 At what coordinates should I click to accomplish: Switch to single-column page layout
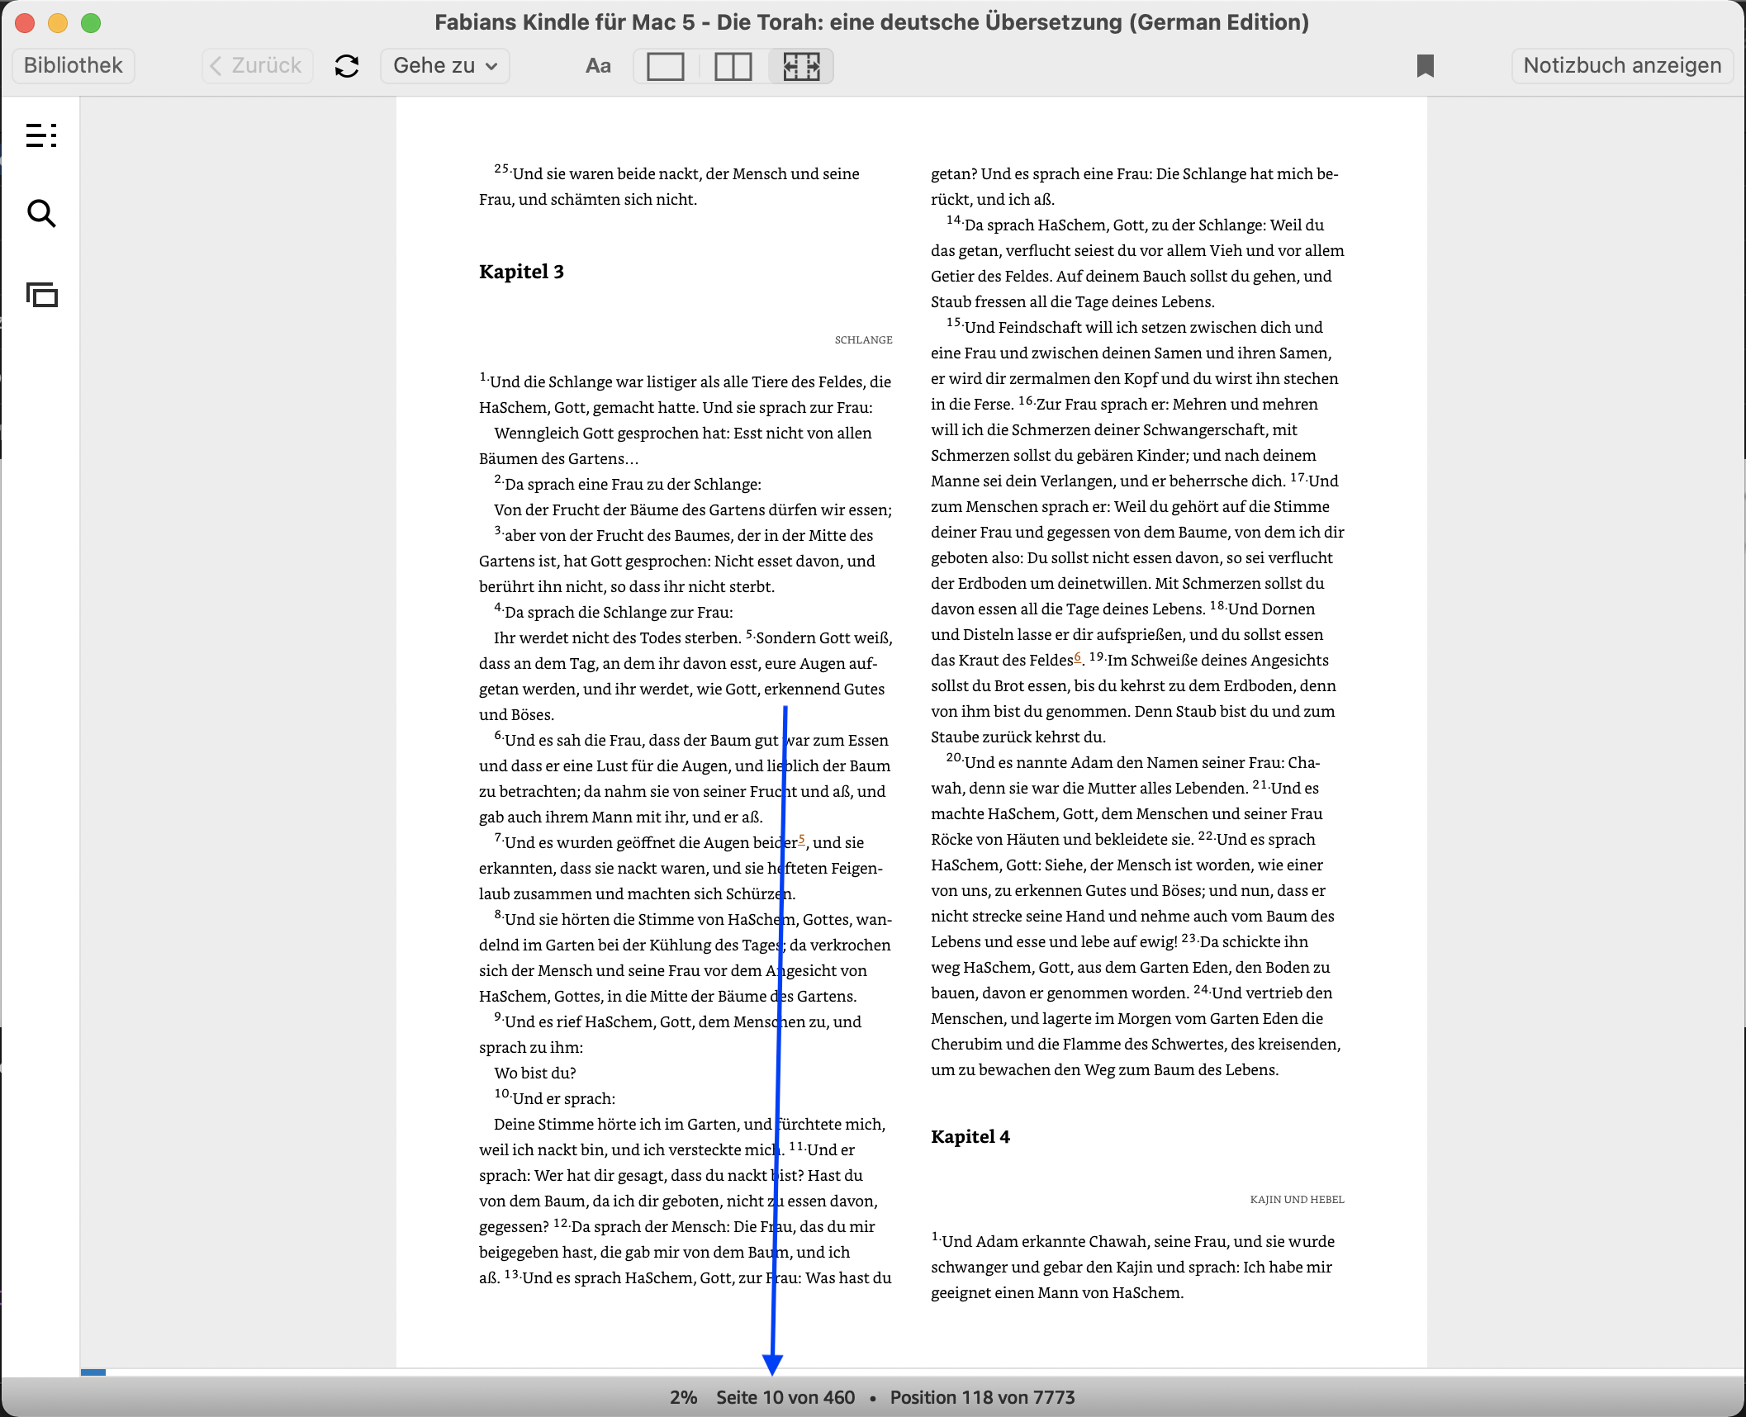pyautogui.click(x=665, y=66)
